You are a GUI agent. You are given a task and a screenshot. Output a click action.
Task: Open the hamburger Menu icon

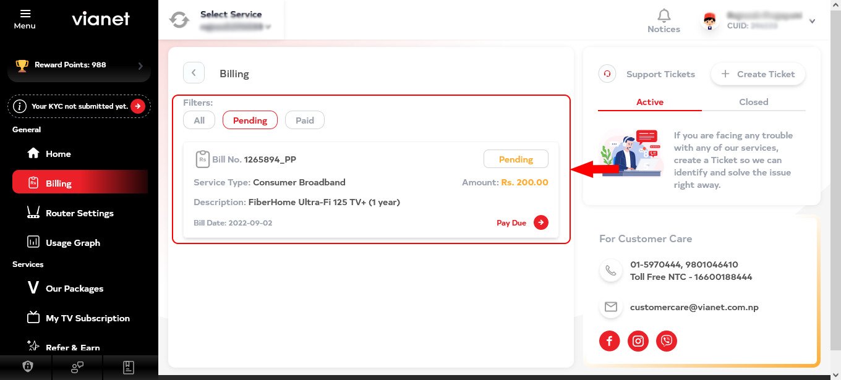(25, 14)
